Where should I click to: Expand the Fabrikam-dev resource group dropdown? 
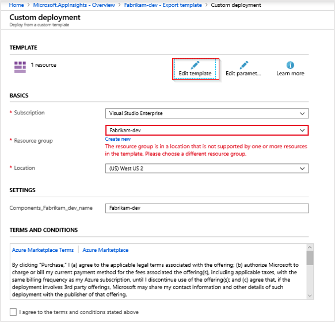[x=207, y=130]
